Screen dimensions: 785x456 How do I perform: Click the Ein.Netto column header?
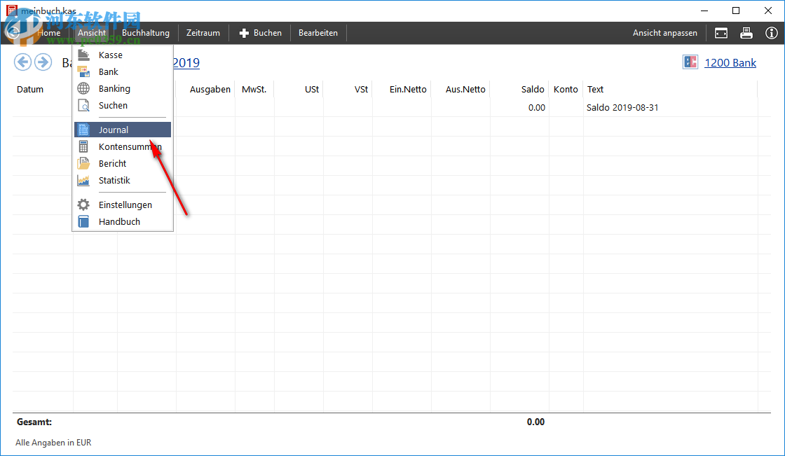click(x=408, y=90)
